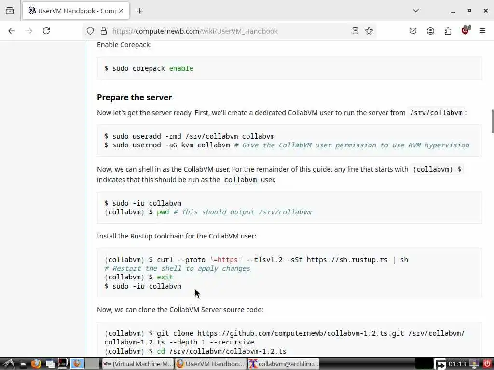Click the 'Enable Corepack:' text

tap(124, 45)
